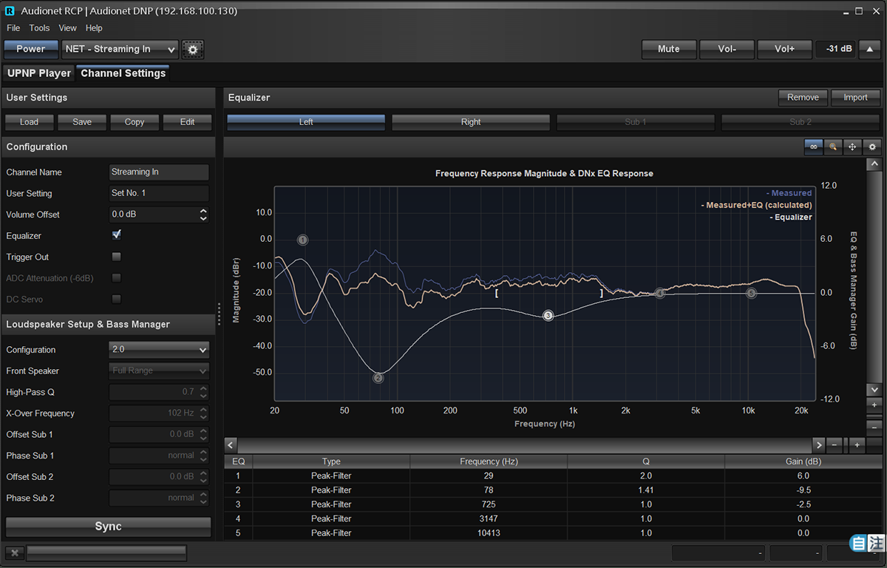Open the File menu

click(x=13, y=28)
